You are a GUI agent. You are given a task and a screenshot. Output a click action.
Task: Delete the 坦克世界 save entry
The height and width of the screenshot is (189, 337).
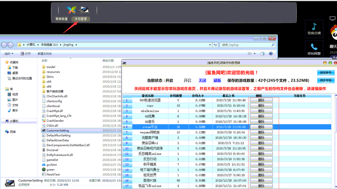tap(261, 175)
